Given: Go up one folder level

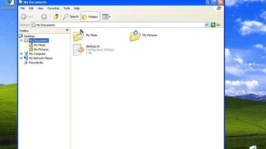Looking at the screenshot, I should pyautogui.click(x=56, y=17).
